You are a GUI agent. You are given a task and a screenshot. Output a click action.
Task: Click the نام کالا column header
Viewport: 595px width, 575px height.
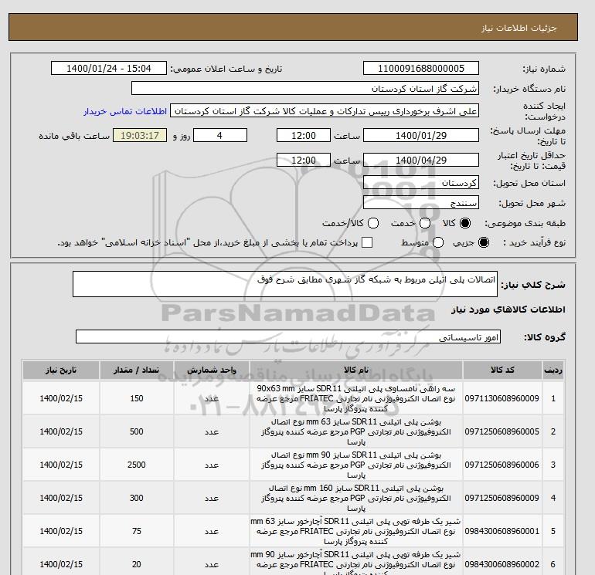point(356,370)
